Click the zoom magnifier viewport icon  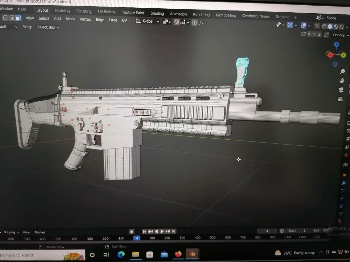(342, 72)
